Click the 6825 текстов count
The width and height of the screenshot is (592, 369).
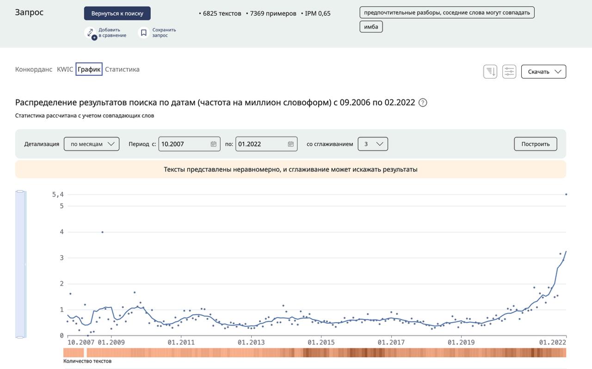pos(222,13)
